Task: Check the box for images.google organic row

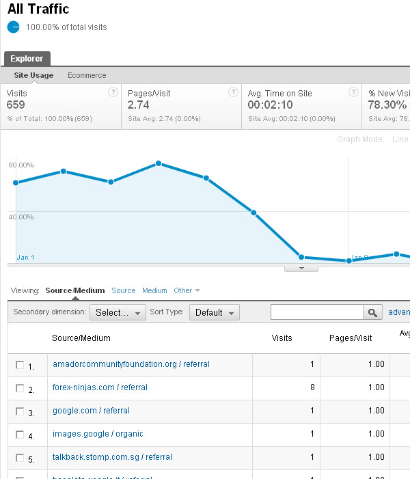Action: 20,435
